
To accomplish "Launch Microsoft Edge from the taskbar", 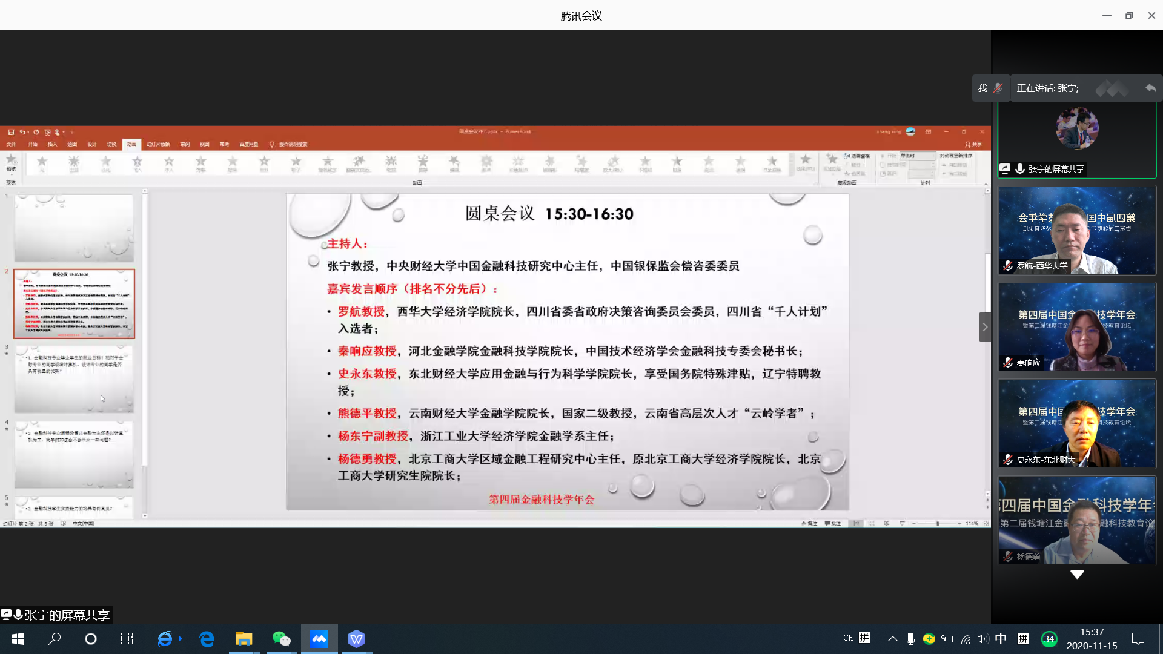I will (x=207, y=639).
